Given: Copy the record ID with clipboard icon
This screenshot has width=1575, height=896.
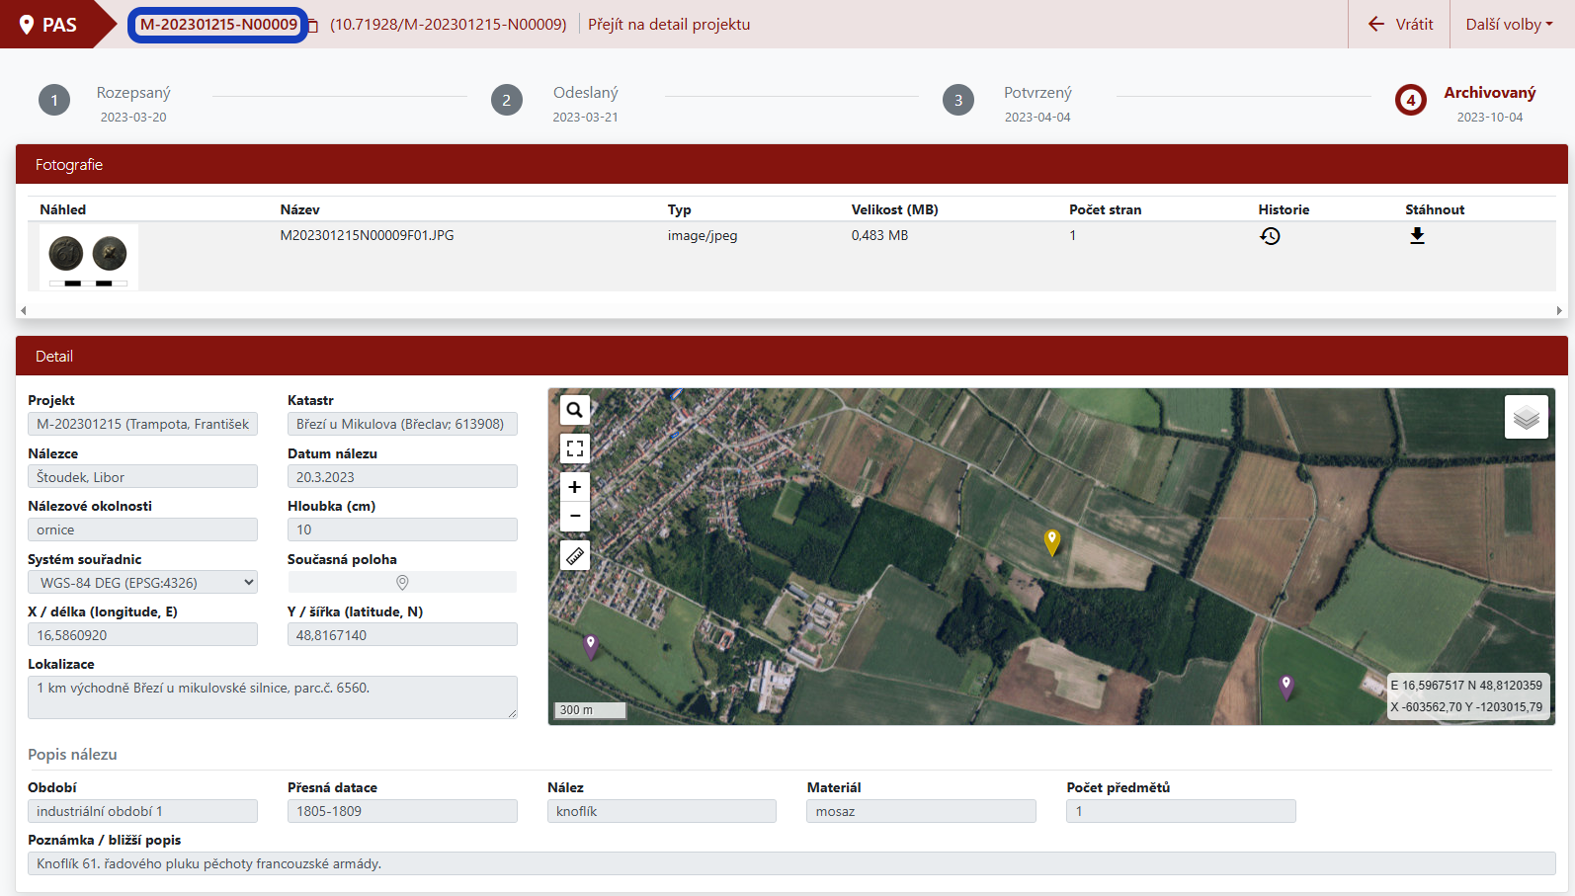Looking at the screenshot, I should click(x=313, y=26).
